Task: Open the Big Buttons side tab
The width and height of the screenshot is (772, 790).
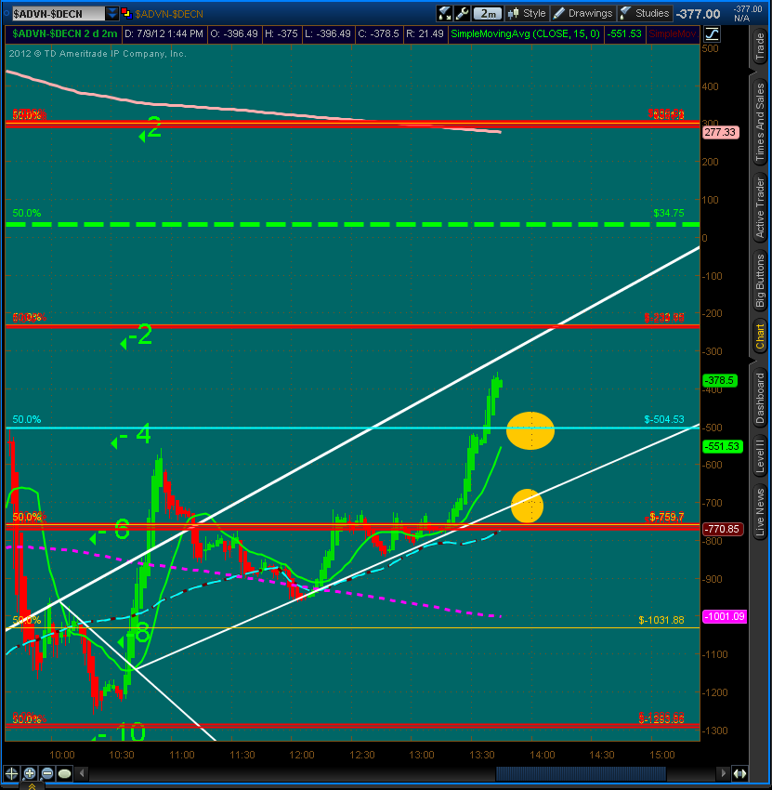Action: [x=759, y=281]
